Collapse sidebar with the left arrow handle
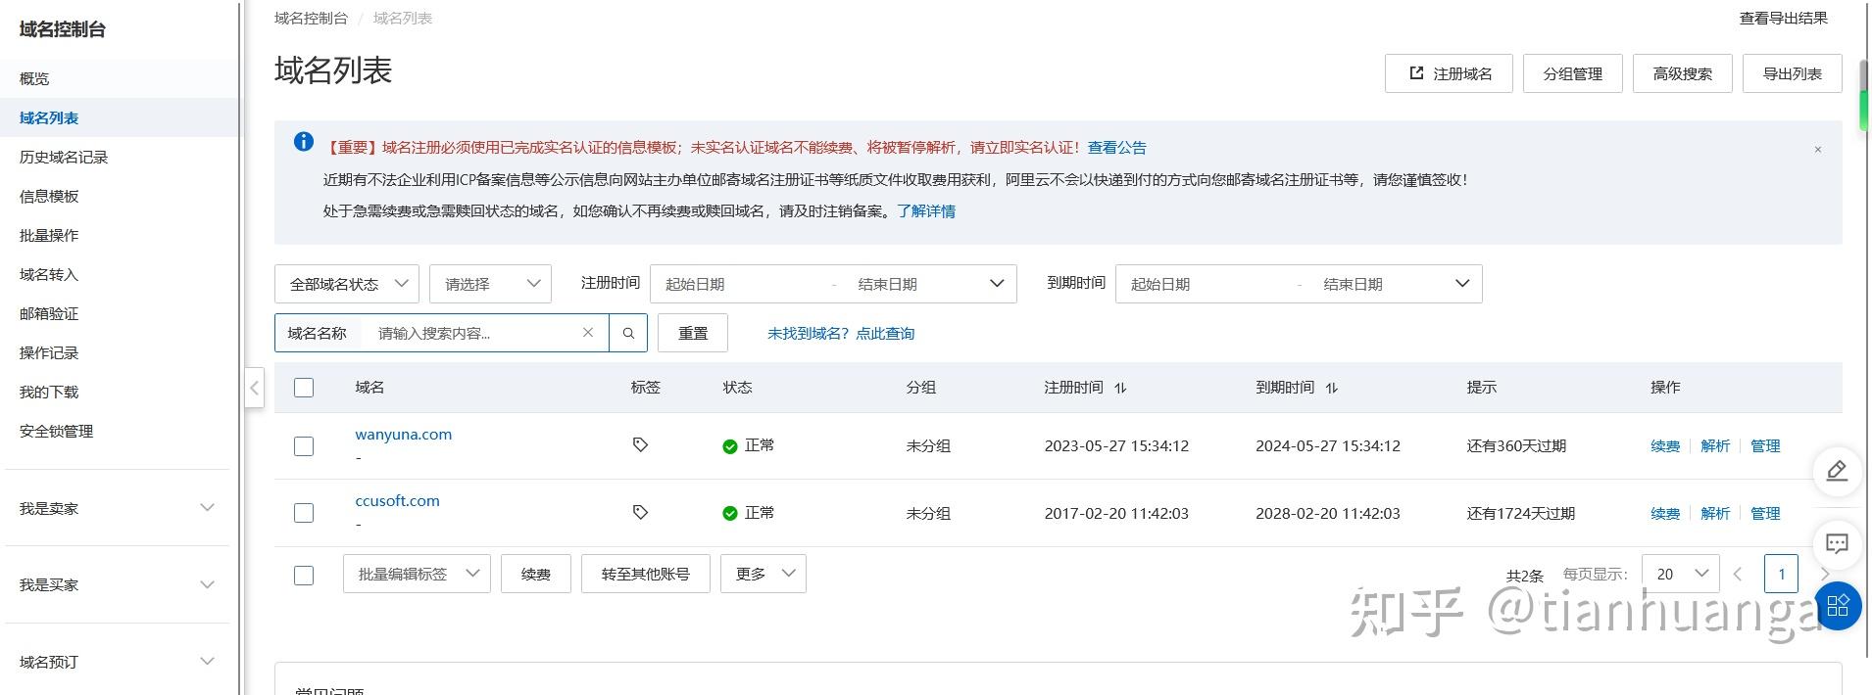Image resolution: width=1872 pixels, height=695 pixels. pos(254,388)
